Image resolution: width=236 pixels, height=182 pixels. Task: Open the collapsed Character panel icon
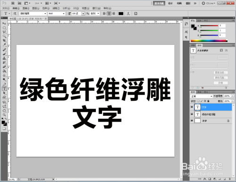pyautogui.click(x=186, y=32)
